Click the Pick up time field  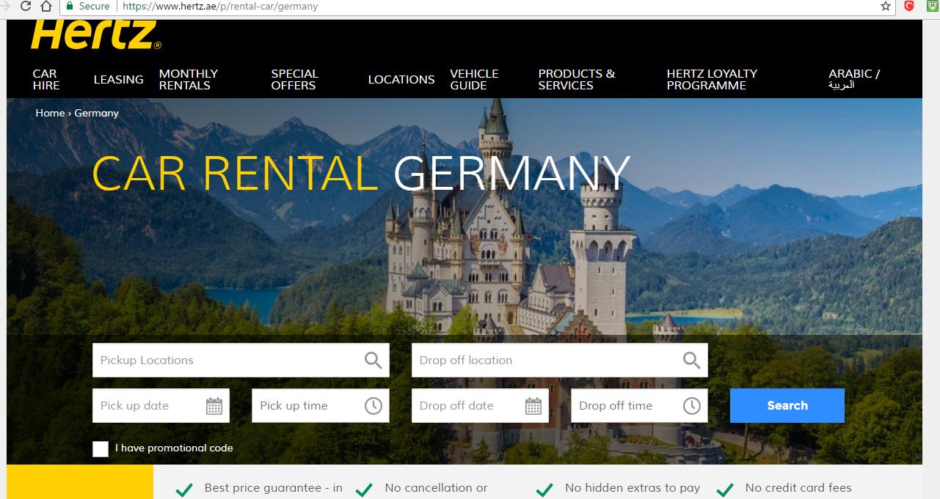point(320,405)
